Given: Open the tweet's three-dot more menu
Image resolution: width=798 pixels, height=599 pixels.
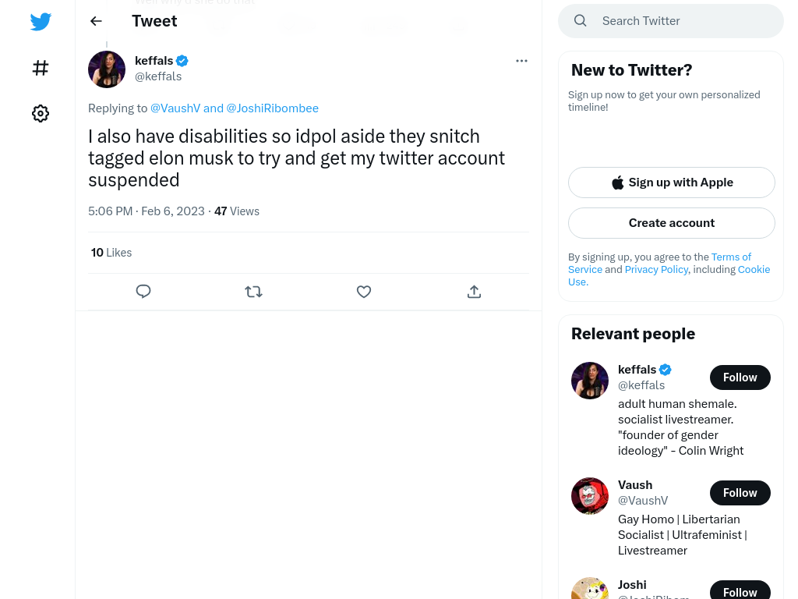Looking at the screenshot, I should [x=521, y=61].
